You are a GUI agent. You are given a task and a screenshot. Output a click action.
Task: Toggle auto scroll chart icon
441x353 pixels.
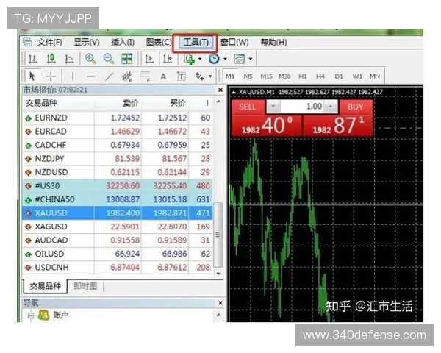coord(148,59)
